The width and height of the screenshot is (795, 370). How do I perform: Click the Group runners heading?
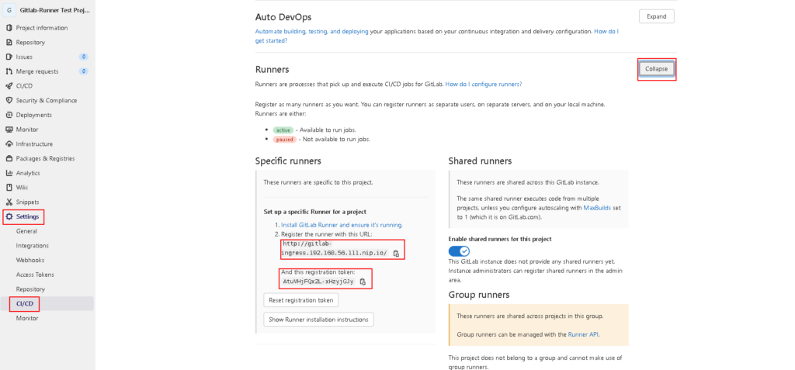coord(479,295)
